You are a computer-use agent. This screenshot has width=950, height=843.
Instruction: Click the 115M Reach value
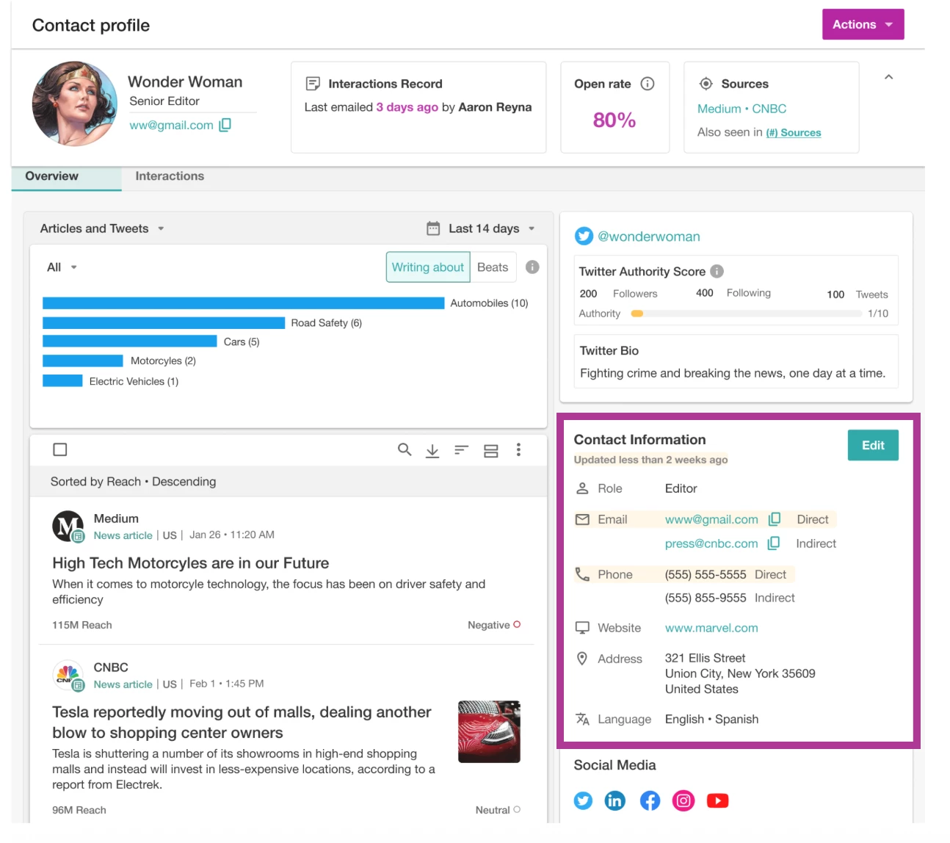pos(82,625)
